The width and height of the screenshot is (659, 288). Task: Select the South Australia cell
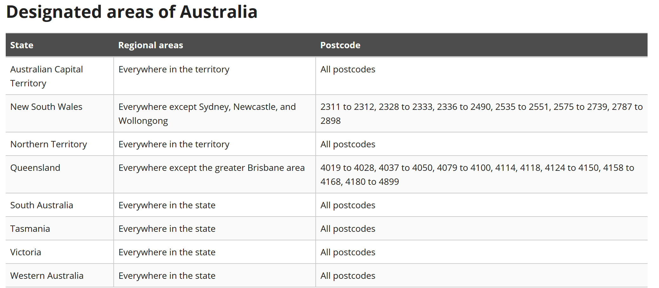[42, 205]
